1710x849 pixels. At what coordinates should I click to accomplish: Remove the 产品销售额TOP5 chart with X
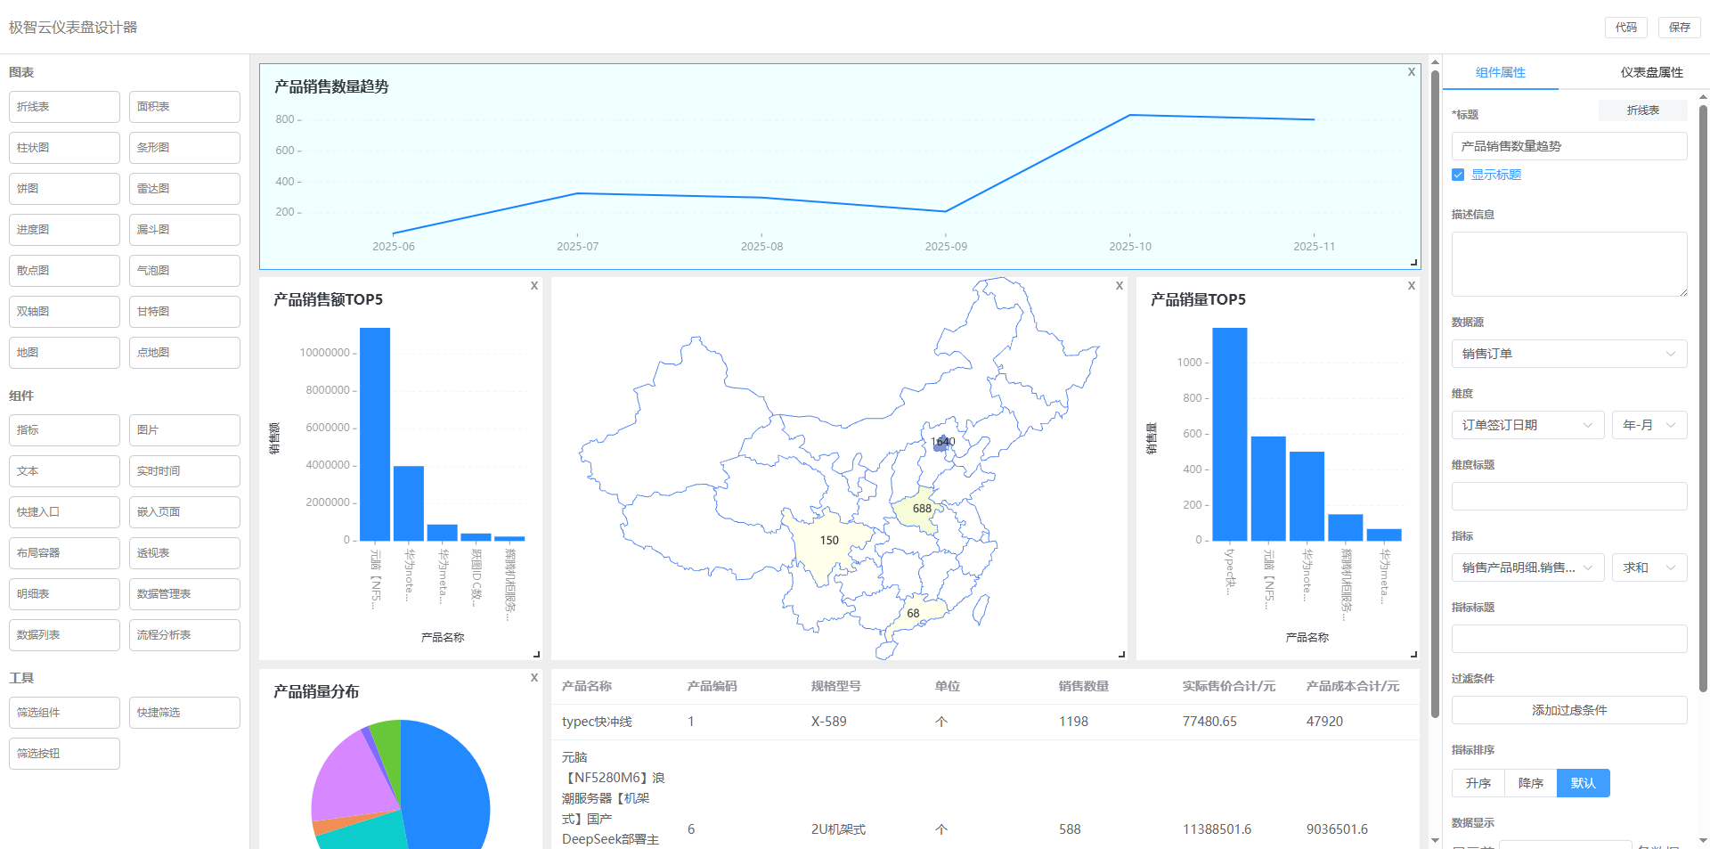[x=534, y=286]
